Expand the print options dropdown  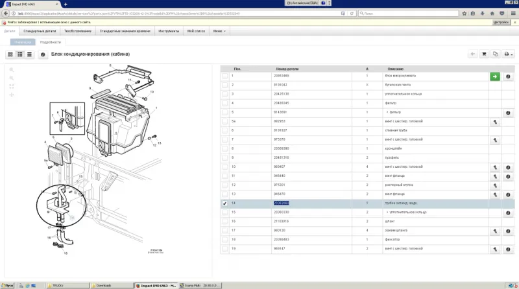tap(509, 54)
